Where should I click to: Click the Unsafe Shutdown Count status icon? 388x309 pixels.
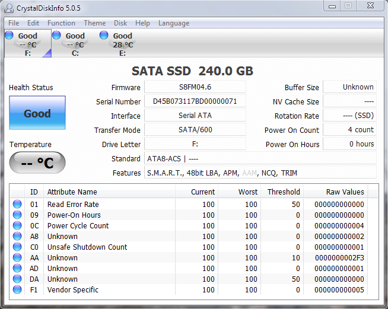(x=17, y=247)
